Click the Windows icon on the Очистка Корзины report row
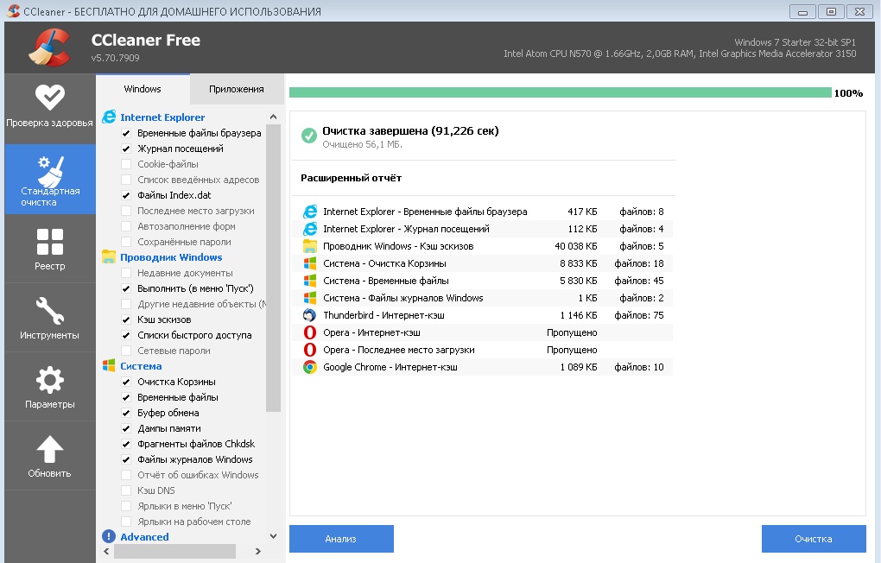Screen dimensions: 881x563 (x=309, y=263)
